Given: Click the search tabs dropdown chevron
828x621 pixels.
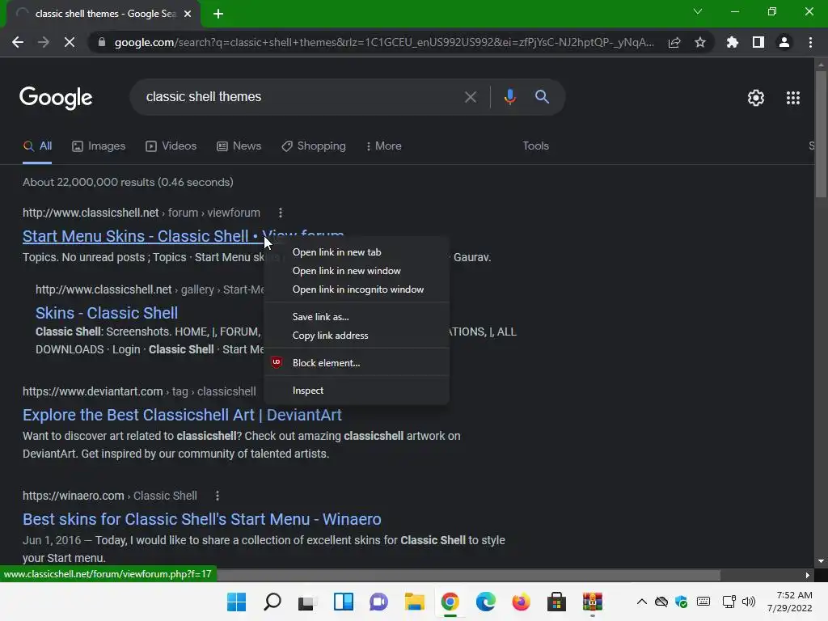Looking at the screenshot, I should tap(698, 11).
